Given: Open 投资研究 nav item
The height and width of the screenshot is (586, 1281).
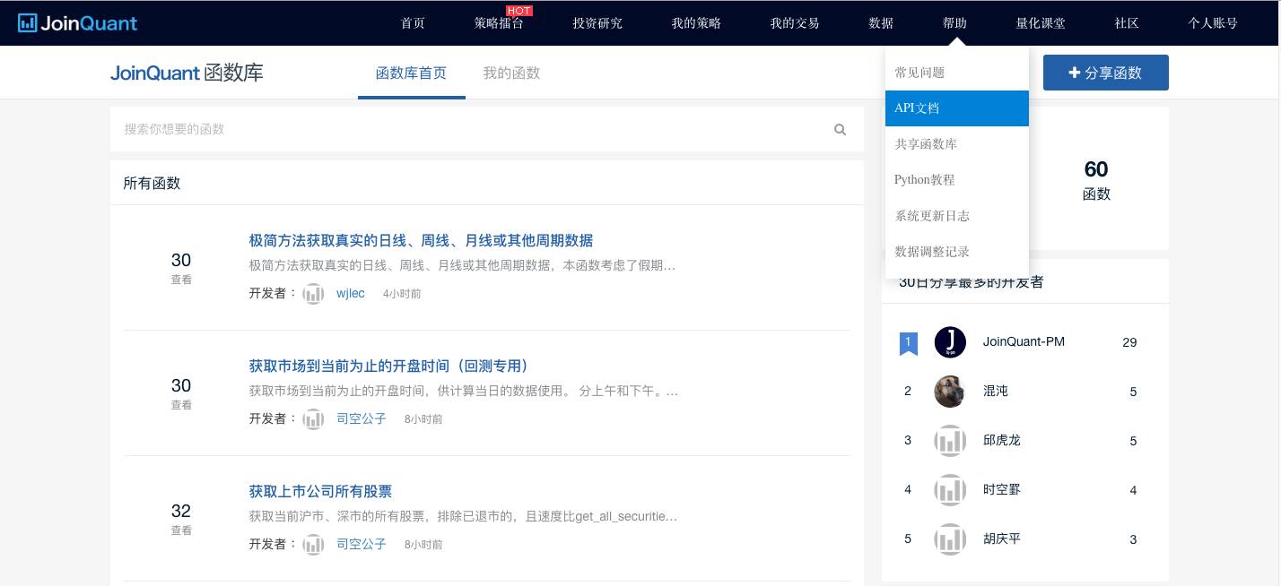Looking at the screenshot, I should (x=597, y=23).
